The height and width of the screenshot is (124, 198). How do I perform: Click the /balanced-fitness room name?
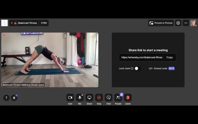(27, 23)
